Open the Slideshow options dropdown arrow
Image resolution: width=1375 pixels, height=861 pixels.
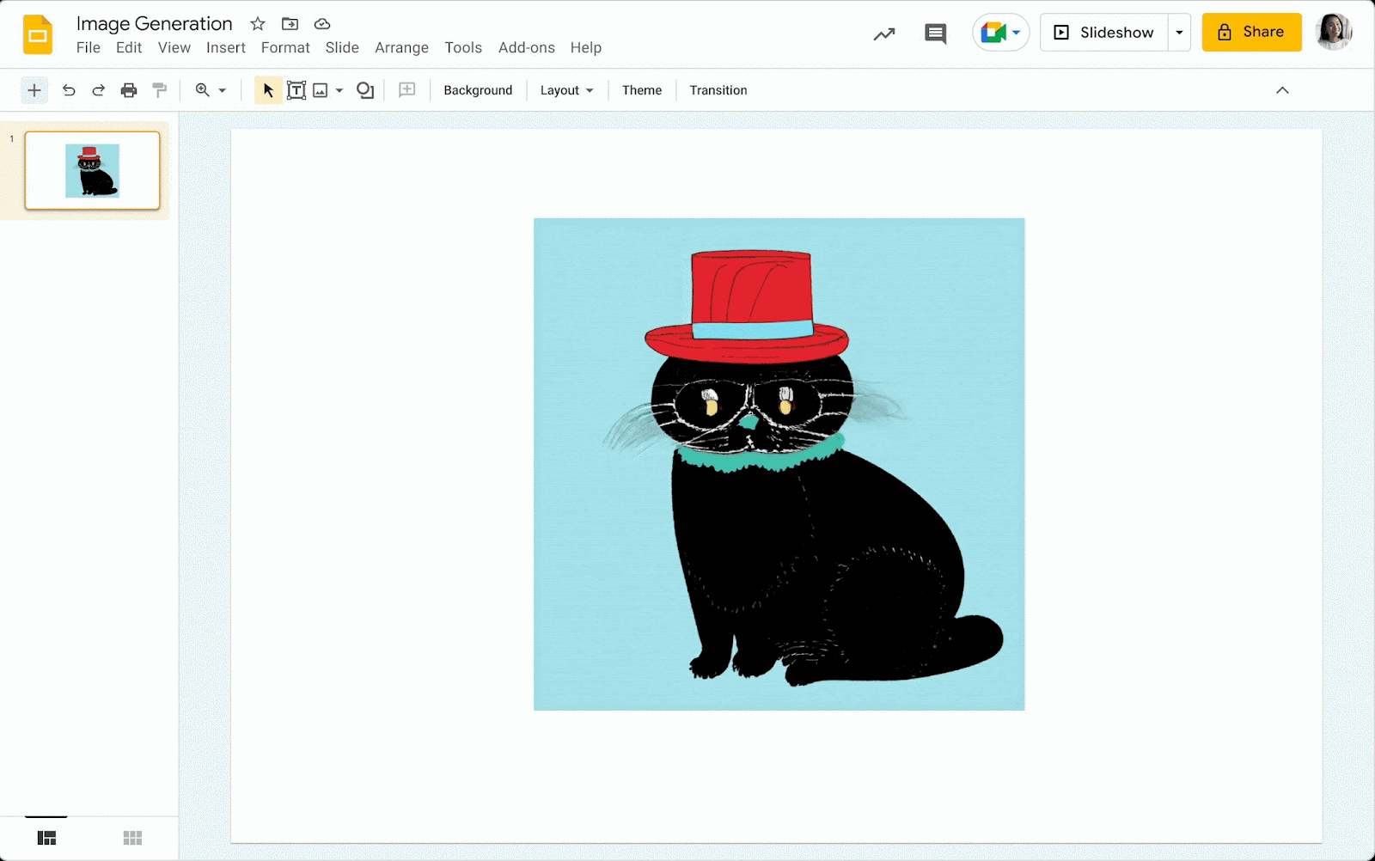point(1178,32)
